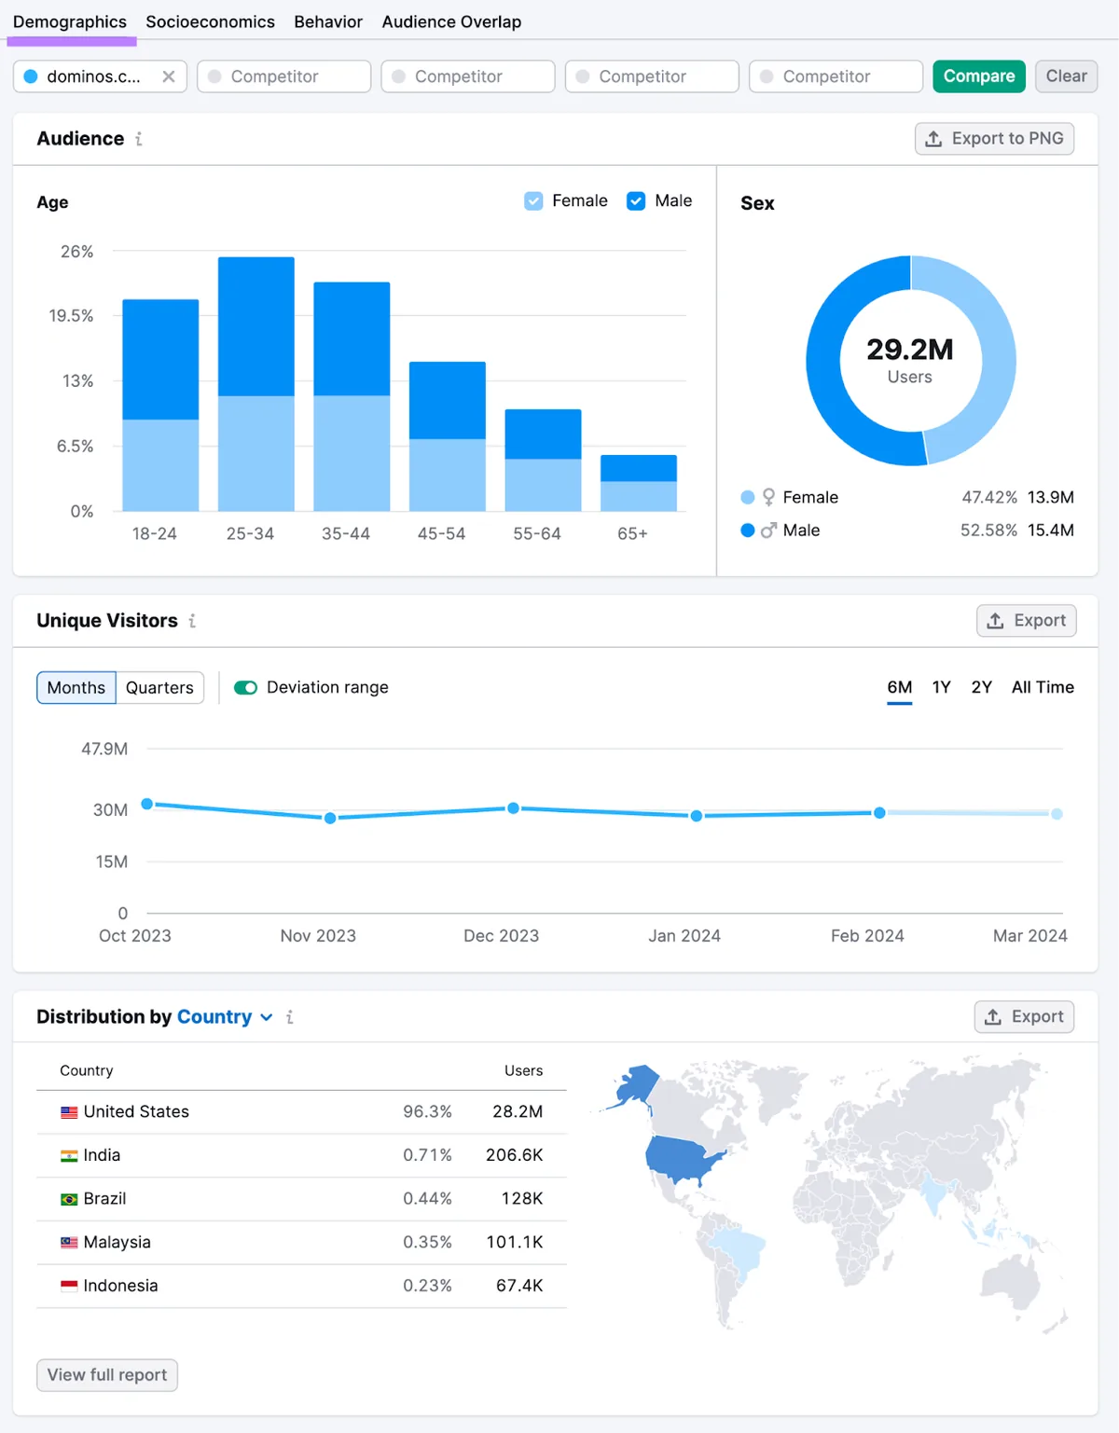Click the first Competitor input field

(283, 76)
